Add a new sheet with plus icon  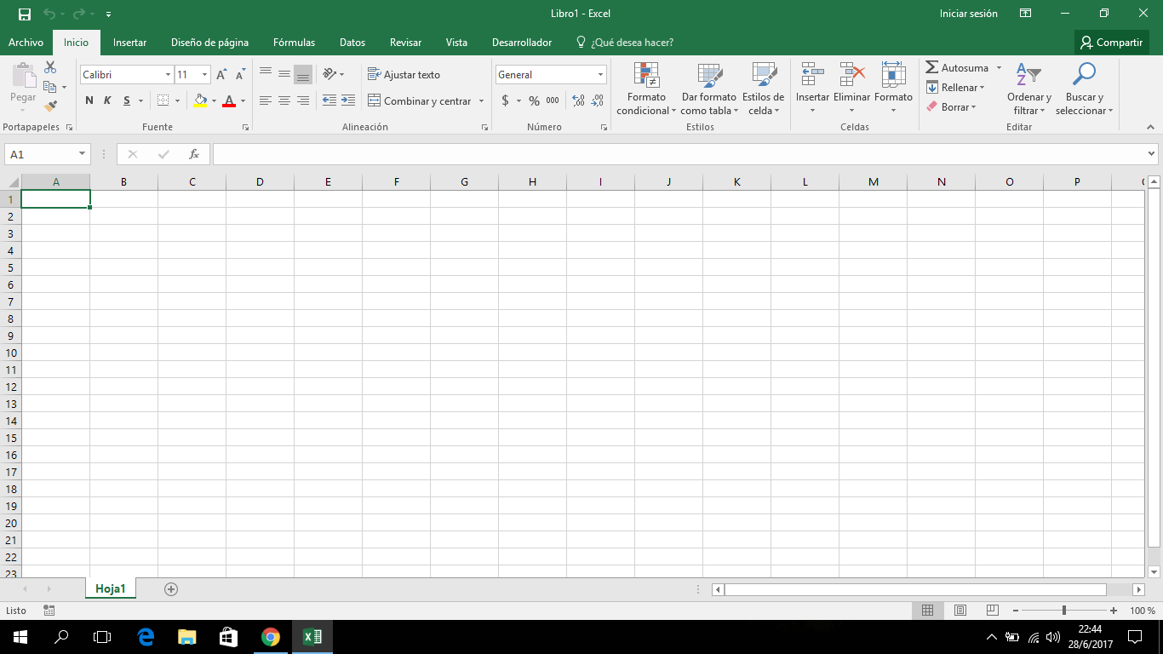[171, 588]
